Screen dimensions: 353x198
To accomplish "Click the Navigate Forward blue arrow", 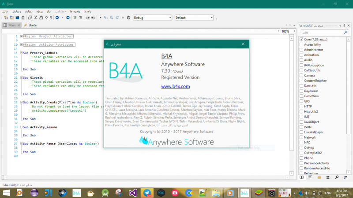I will pyautogui.click(x=68, y=18).
